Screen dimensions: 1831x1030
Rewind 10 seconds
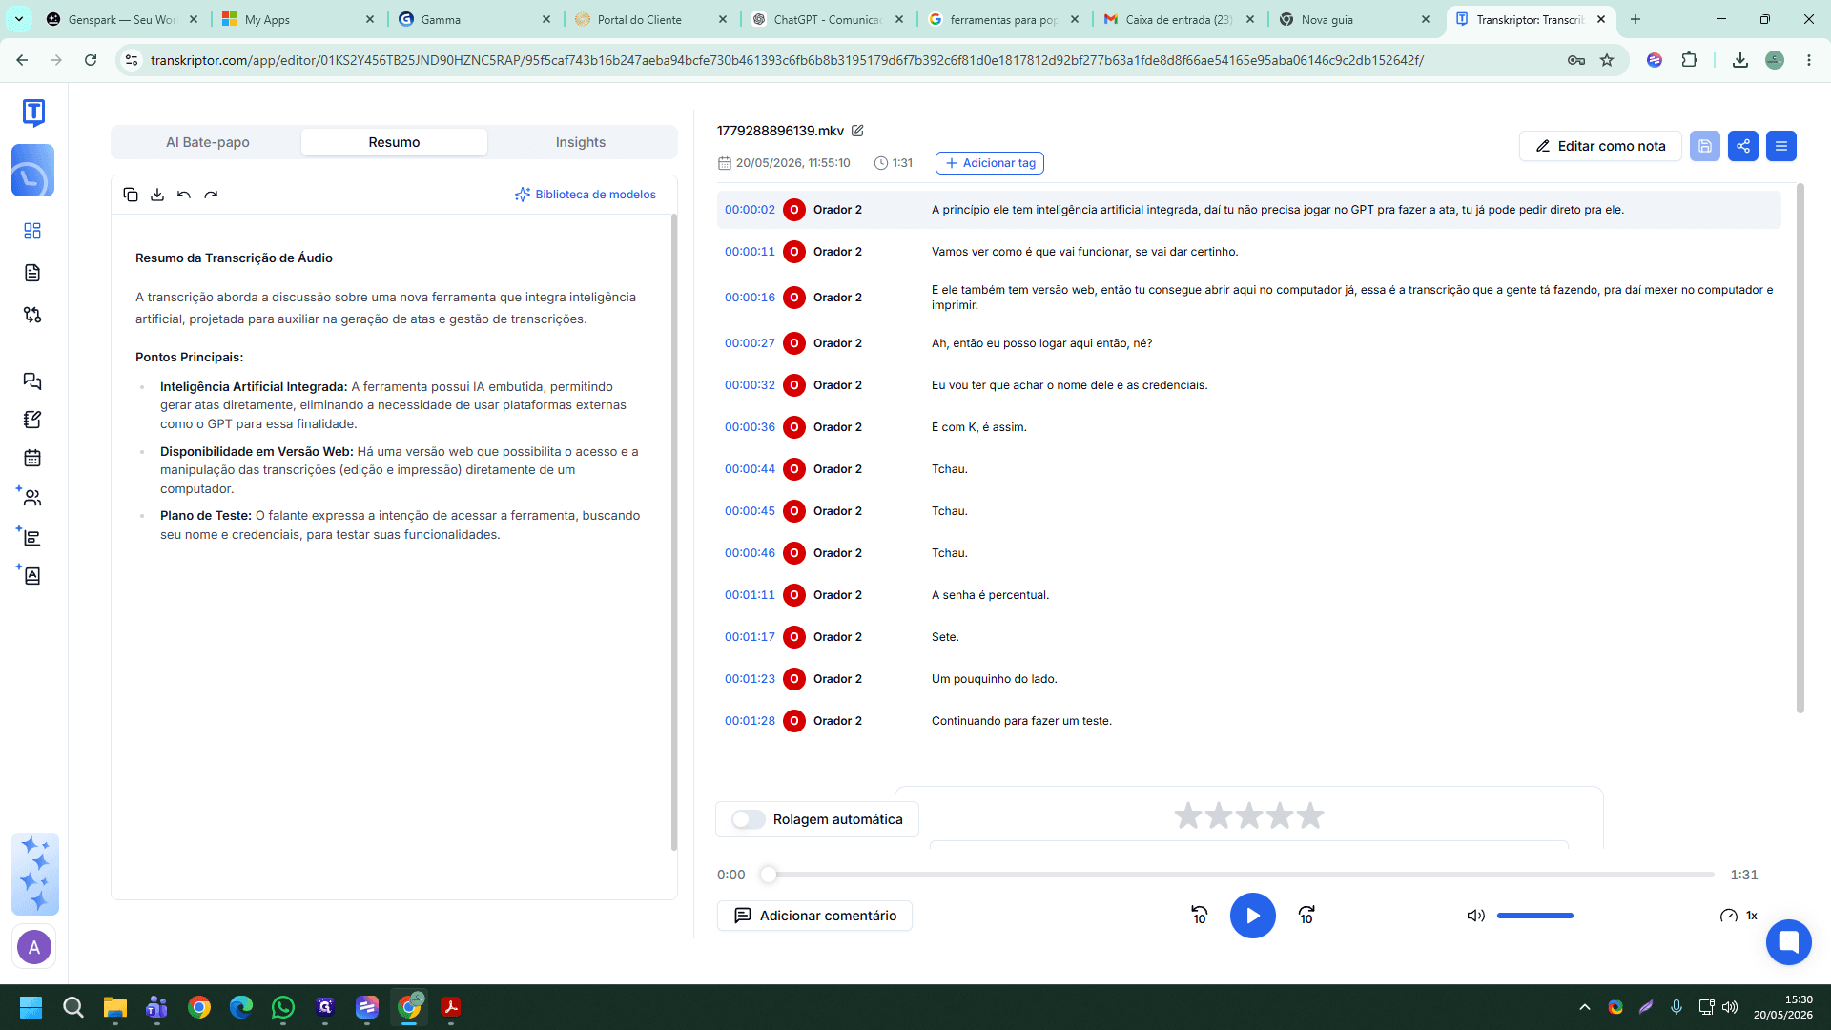click(x=1200, y=916)
